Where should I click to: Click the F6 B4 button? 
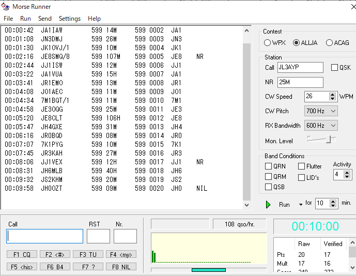pyautogui.click(x=55, y=267)
